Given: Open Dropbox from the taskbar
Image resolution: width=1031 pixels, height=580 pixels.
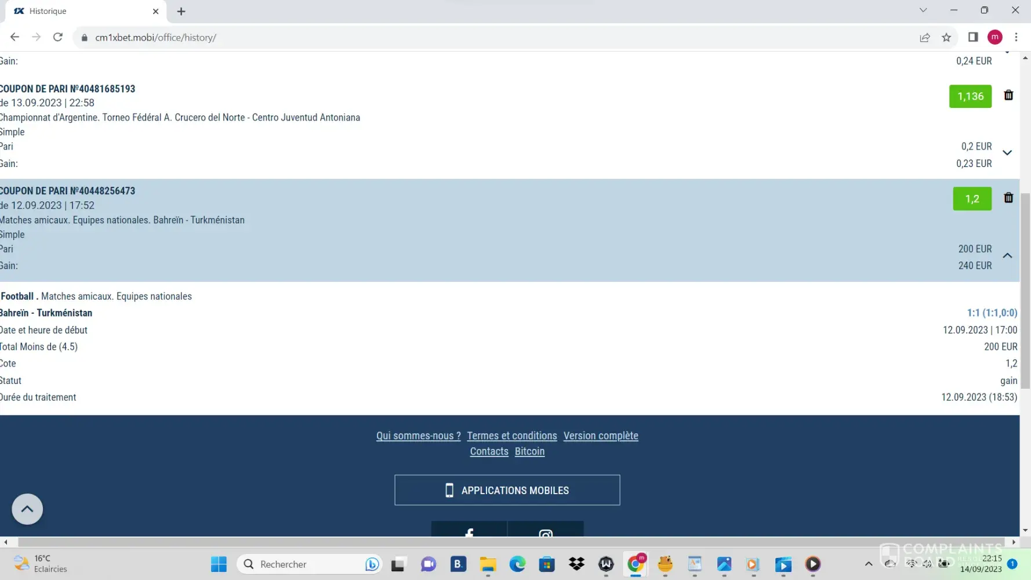Looking at the screenshot, I should pos(576,564).
